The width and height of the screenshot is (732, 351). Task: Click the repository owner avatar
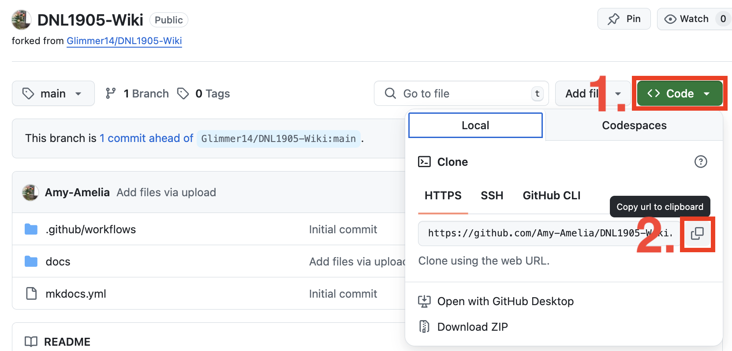(21, 20)
